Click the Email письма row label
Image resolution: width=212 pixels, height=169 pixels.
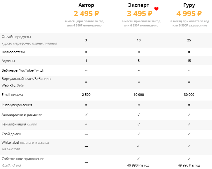(x=12, y=94)
